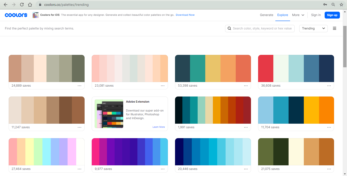This screenshot has height=176, width=347.
Task: Open options for 36,608 saves palette
Action: (329, 86)
